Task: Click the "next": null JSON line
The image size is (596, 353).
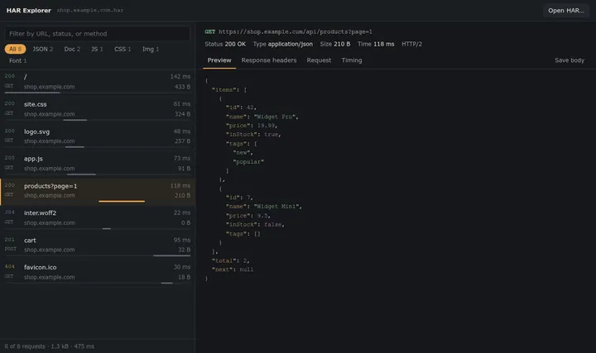Action: coord(233,270)
